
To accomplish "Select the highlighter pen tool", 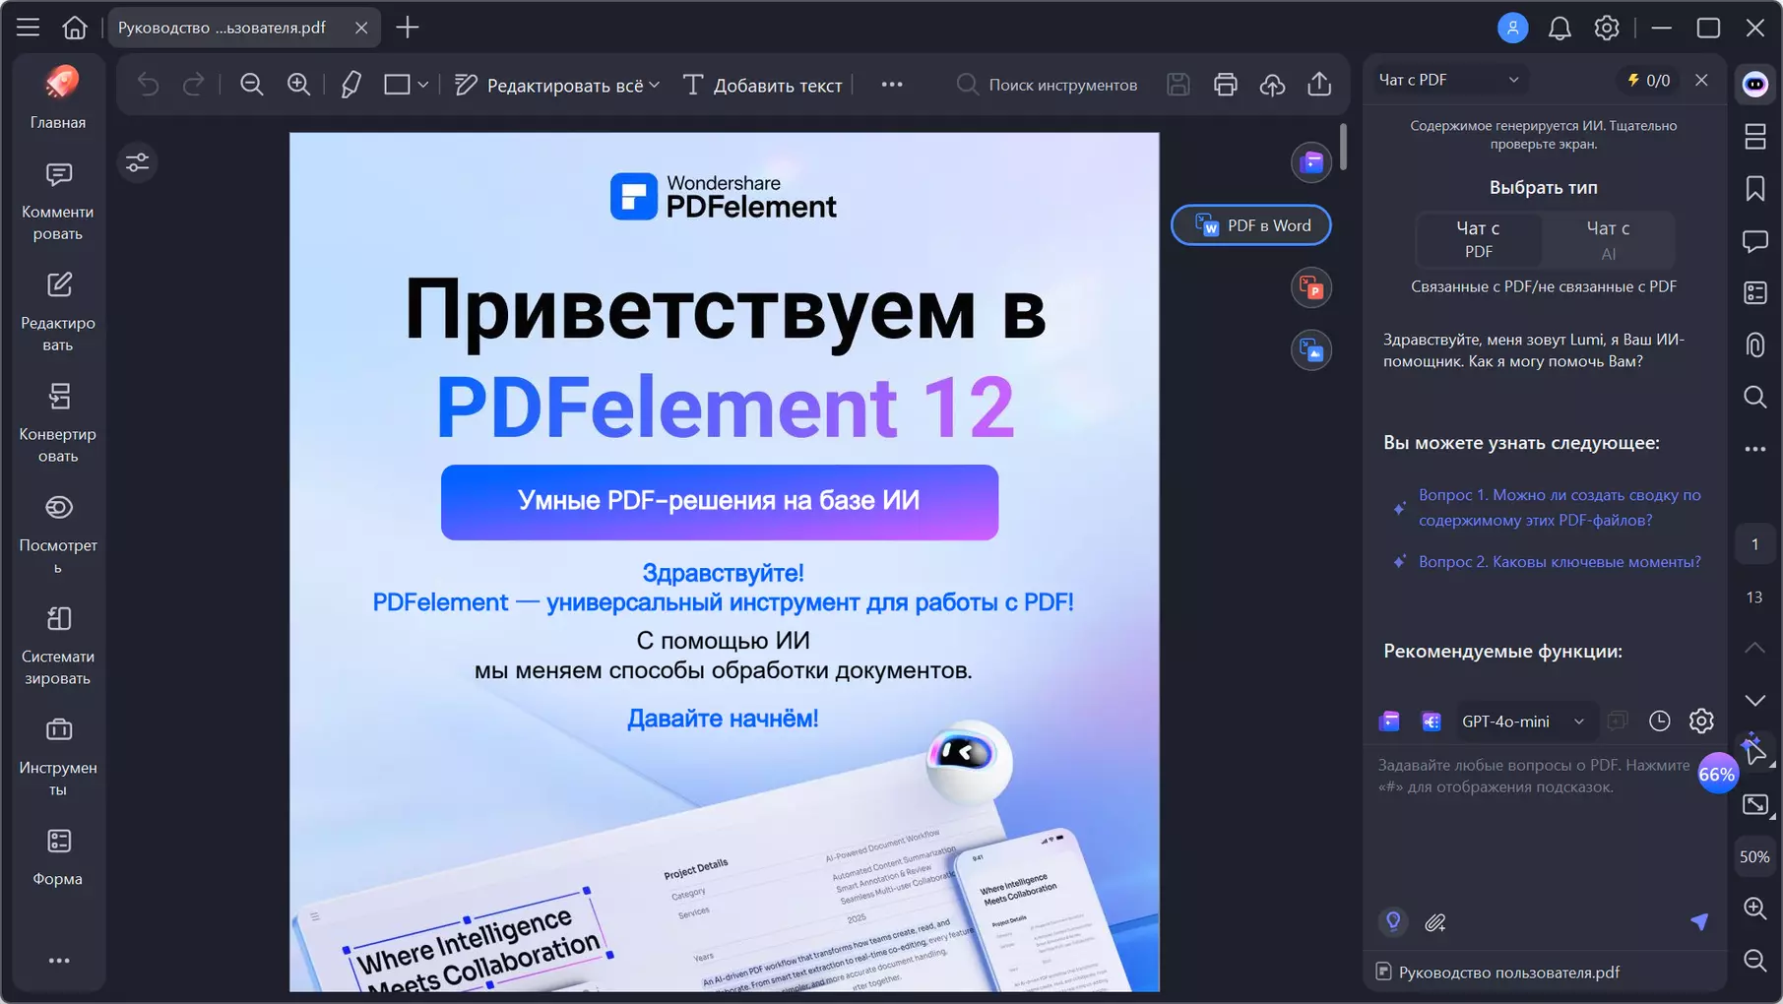I will point(351,85).
